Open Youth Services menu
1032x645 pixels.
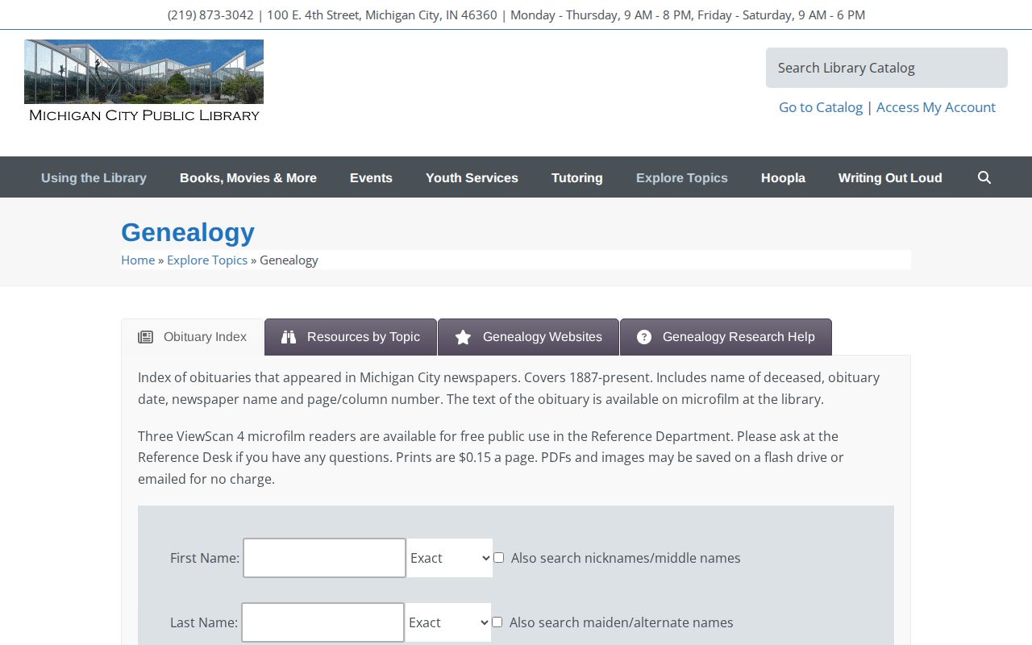pyautogui.click(x=472, y=177)
